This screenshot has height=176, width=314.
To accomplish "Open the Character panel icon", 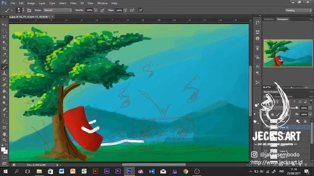I will (x=258, y=66).
